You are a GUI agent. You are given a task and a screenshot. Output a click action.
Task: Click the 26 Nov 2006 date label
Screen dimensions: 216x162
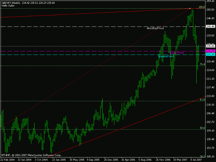coord(163,160)
